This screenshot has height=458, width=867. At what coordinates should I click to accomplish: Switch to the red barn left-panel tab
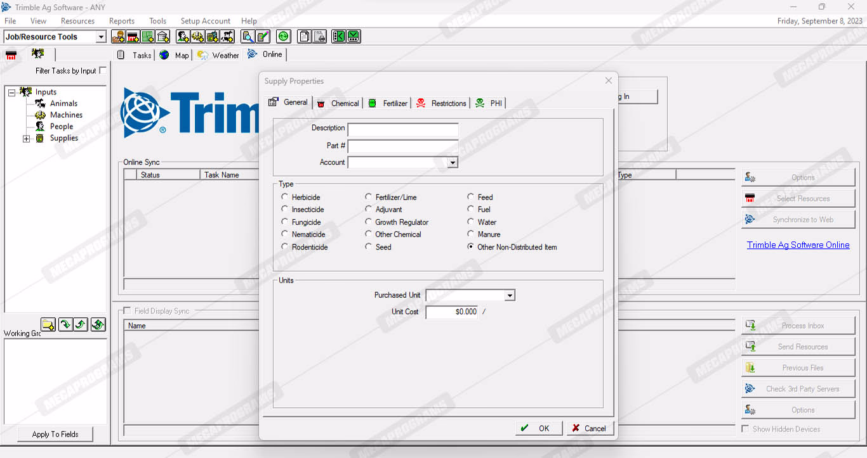[x=11, y=55]
